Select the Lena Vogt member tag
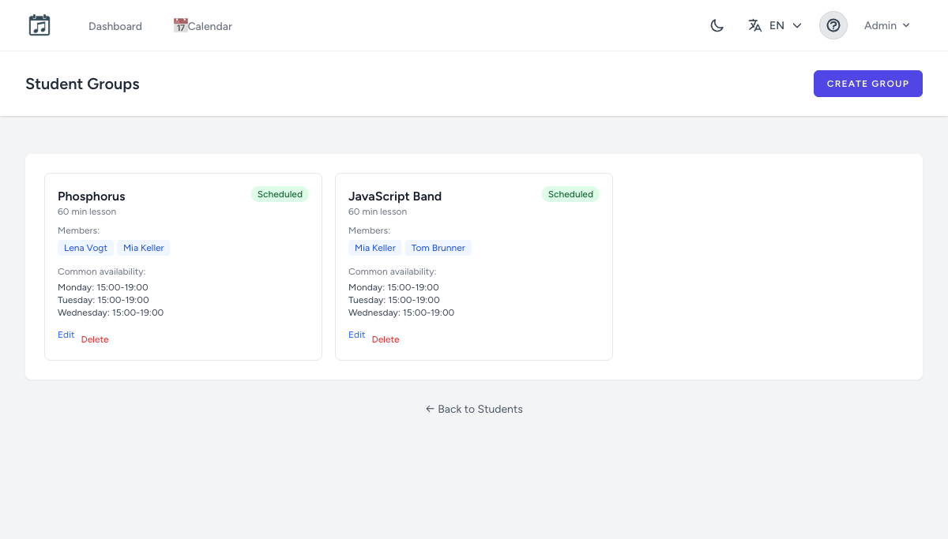This screenshot has height=539, width=948. pos(85,248)
